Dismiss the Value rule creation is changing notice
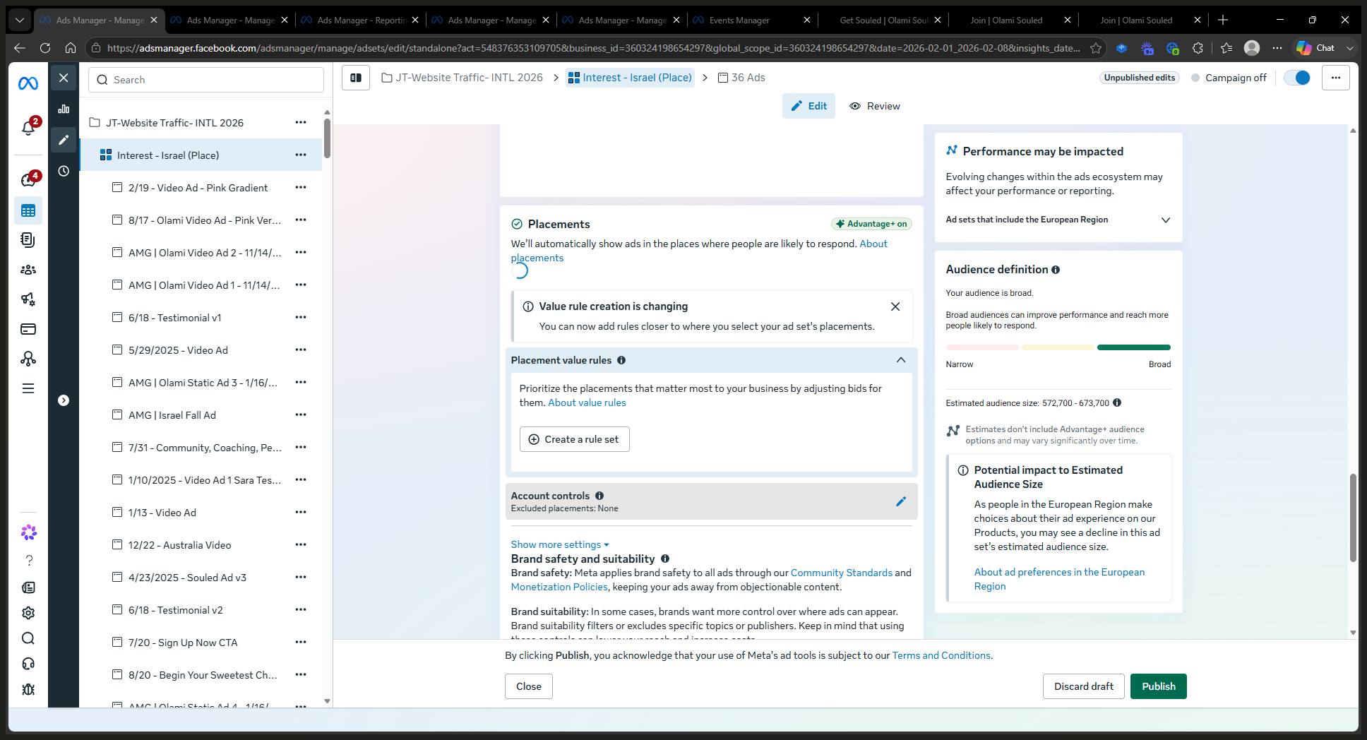The width and height of the screenshot is (1367, 740). [895, 306]
